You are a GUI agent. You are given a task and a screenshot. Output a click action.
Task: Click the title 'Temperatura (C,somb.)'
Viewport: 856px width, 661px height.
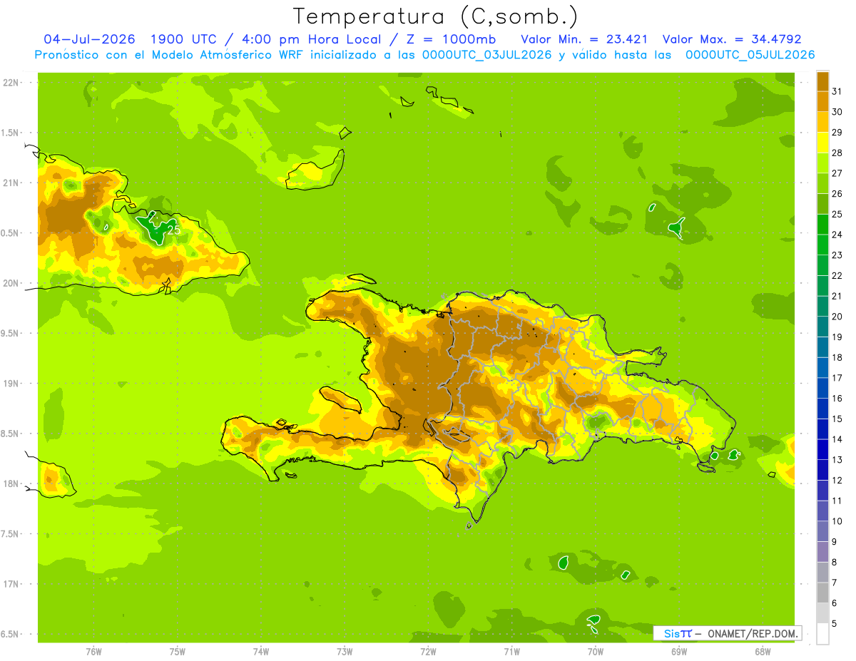(x=434, y=16)
